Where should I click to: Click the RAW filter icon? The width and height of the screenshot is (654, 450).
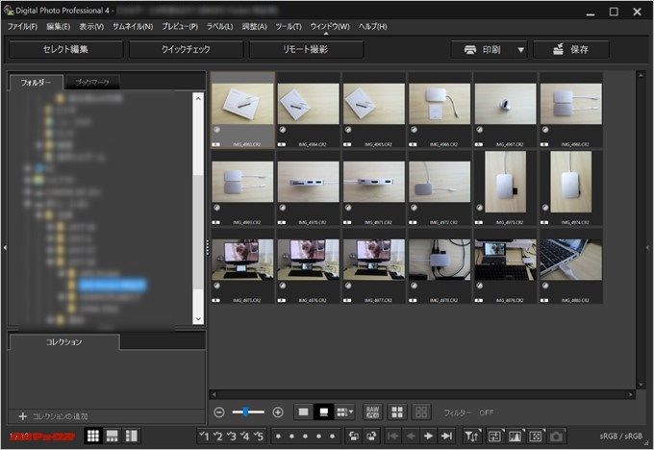[x=371, y=412]
